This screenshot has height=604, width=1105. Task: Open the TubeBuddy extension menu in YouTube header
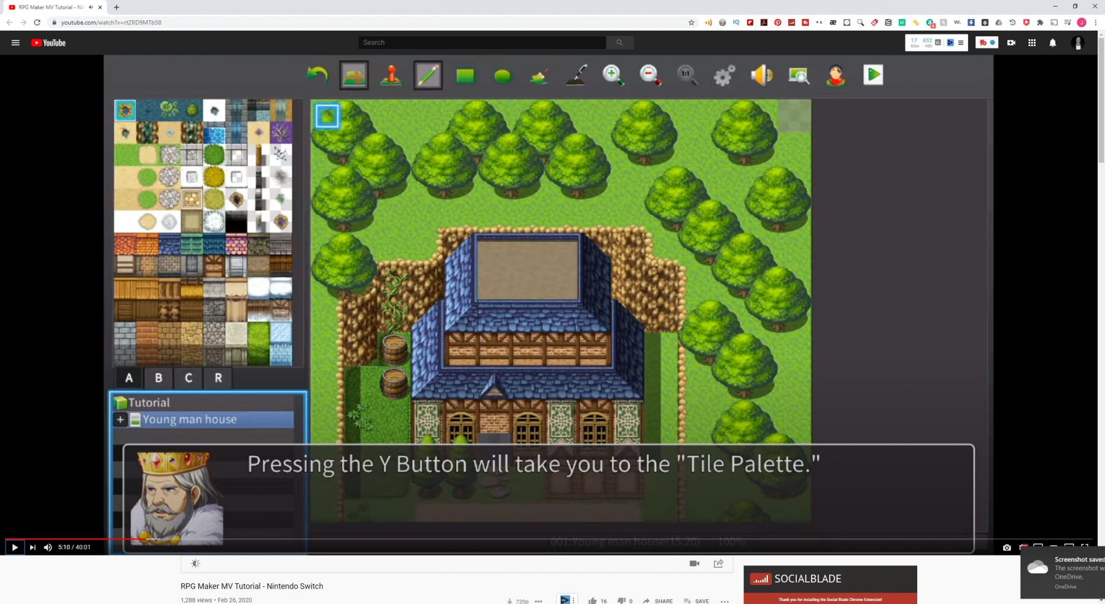[987, 42]
